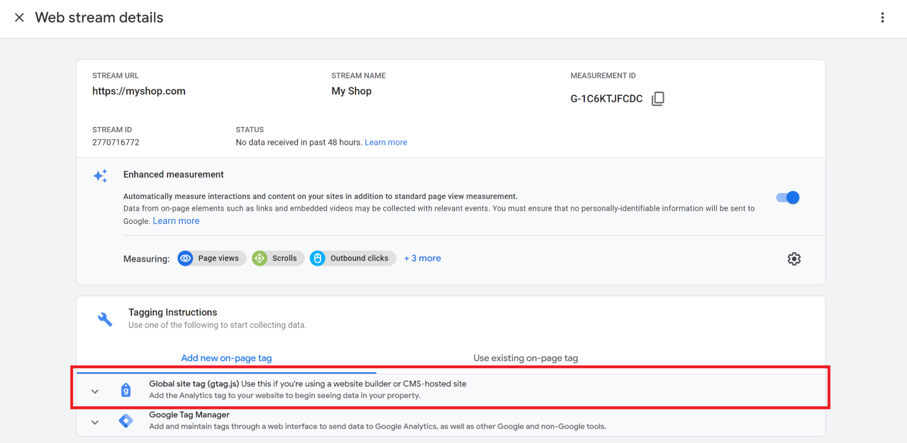Click the Google Tag Manager title

pyautogui.click(x=189, y=415)
